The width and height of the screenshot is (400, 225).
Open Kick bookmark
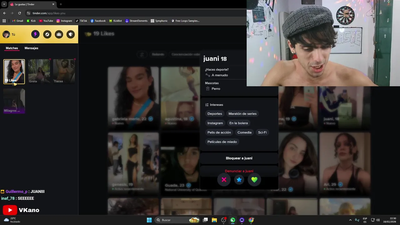click(31, 21)
